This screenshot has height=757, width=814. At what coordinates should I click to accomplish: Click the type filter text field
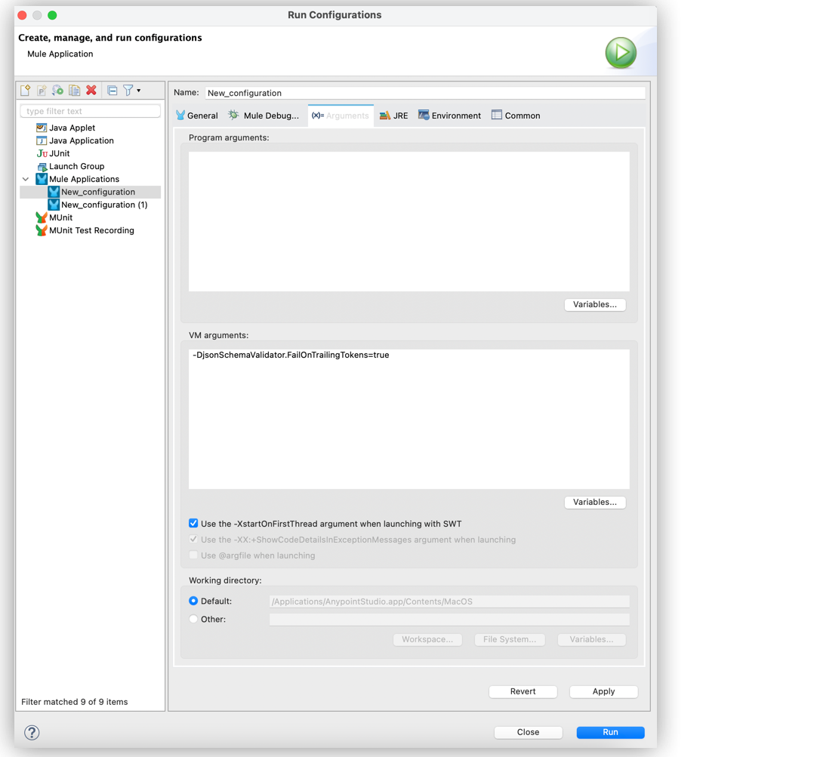click(91, 111)
